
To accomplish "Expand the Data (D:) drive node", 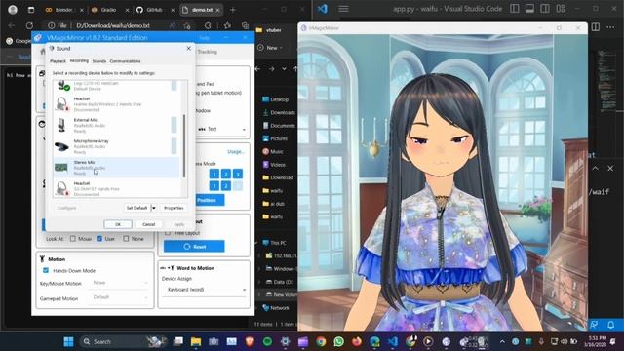I will click(x=259, y=282).
